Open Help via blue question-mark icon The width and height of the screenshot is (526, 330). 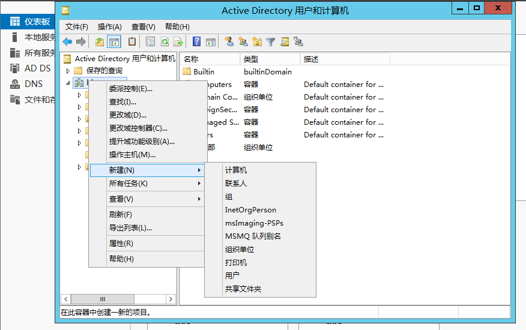196,41
